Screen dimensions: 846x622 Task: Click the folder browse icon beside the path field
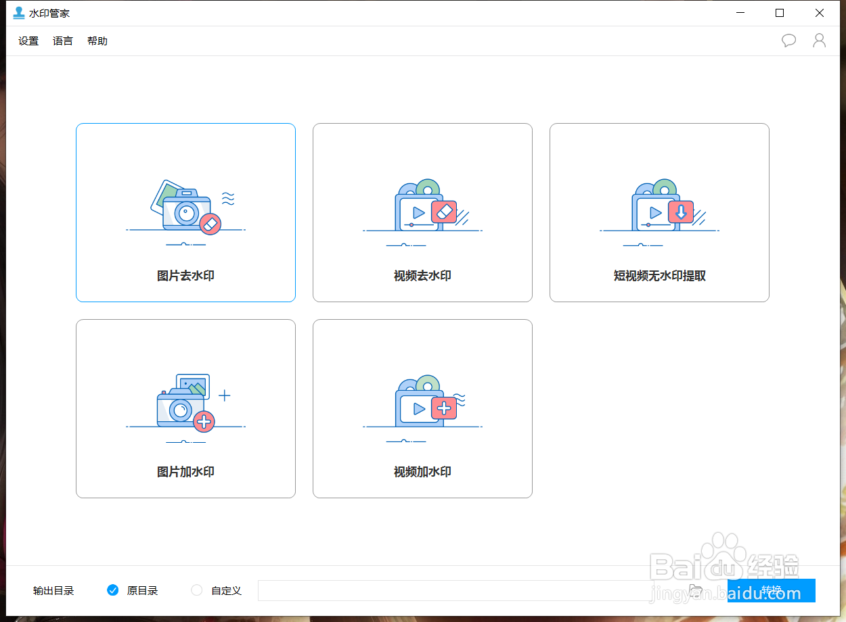(696, 590)
